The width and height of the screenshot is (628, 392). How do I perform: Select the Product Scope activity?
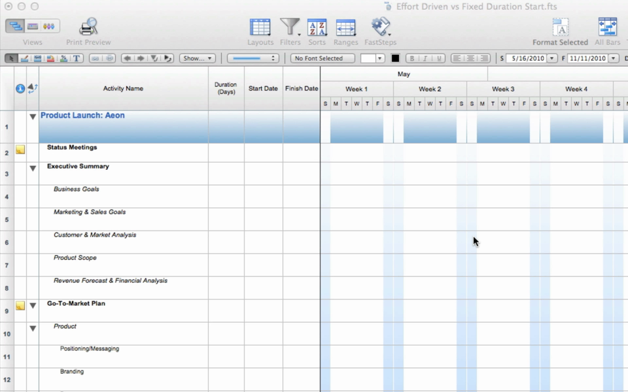point(75,257)
